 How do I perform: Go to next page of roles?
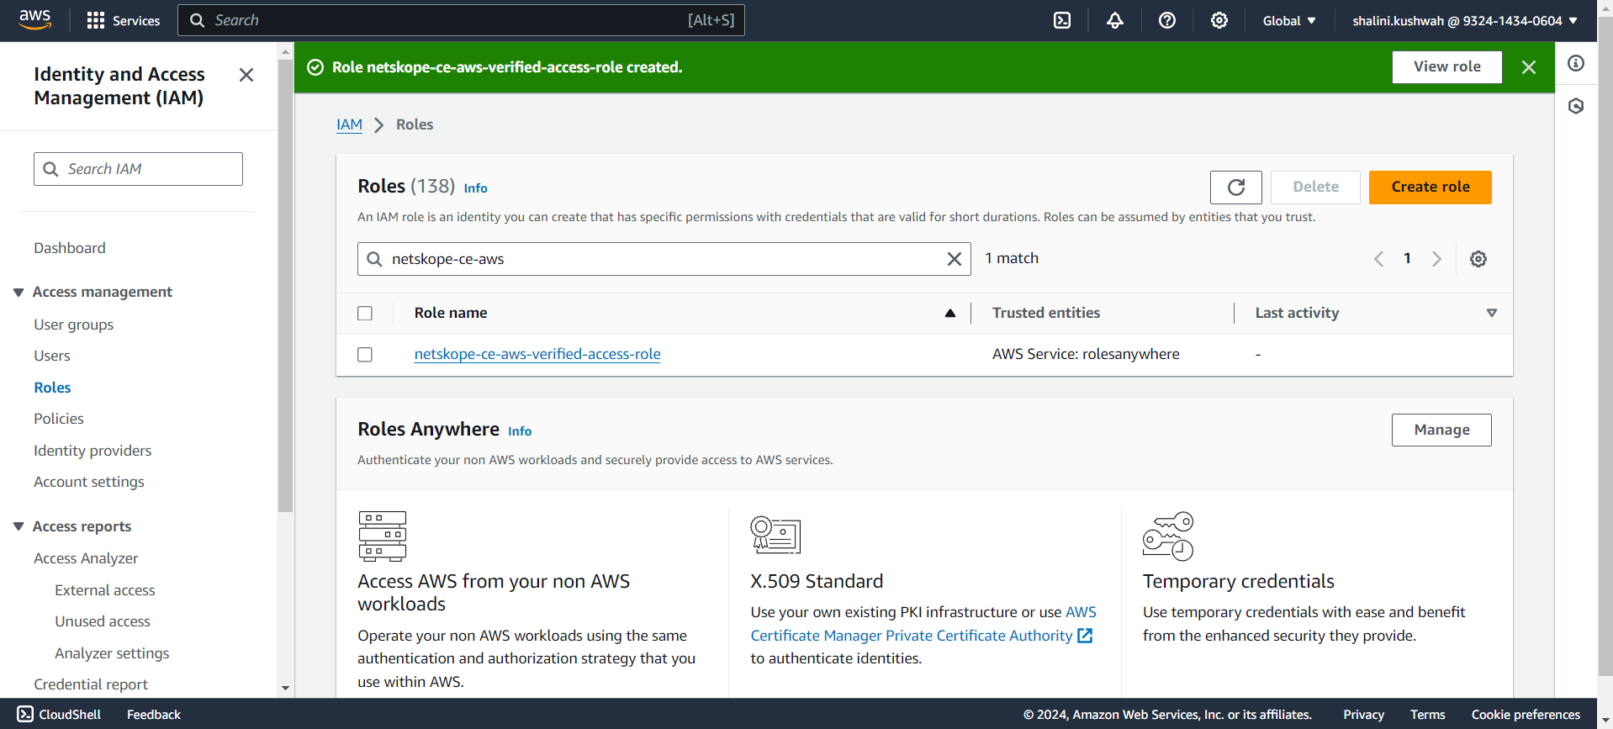pos(1436,259)
